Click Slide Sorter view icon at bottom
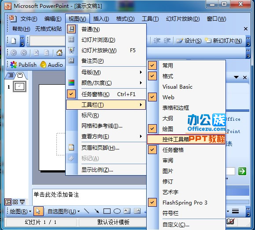The height and width of the screenshot is (230, 255). point(15,202)
